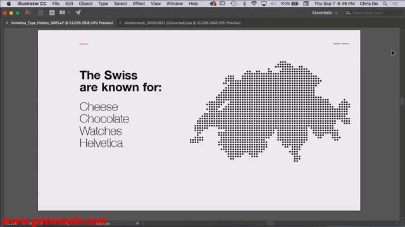405x227 pixels.
Task: Open the Wi-Fi menu
Action: [254, 4]
